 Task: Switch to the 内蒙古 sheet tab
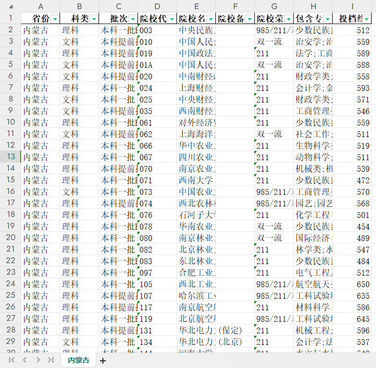point(78,360)
